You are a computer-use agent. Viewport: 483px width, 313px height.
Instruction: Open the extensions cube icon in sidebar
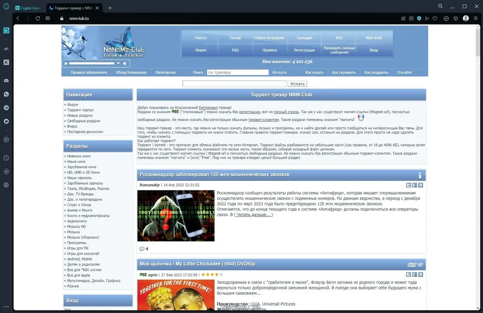6,172
